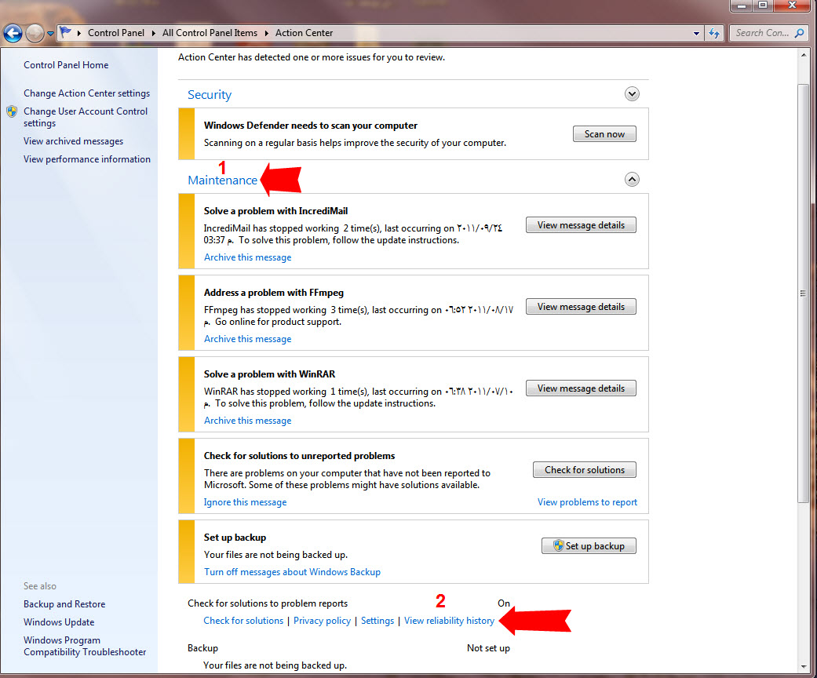The image size is (817, 678).
Task: Open the recent pages dropdown arrow
Action: (50, 34)
